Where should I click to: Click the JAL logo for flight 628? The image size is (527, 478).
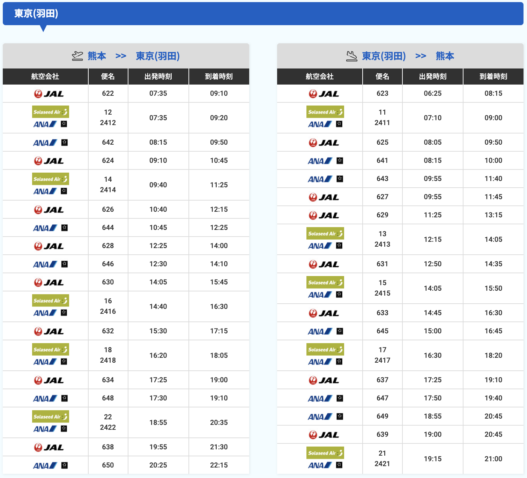(x=49, y=246)
